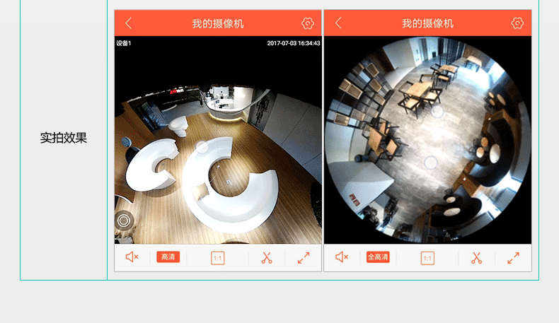Expand left camera view to fullscreen
Viewport: 559px width, 323px height.
point(304,258)
